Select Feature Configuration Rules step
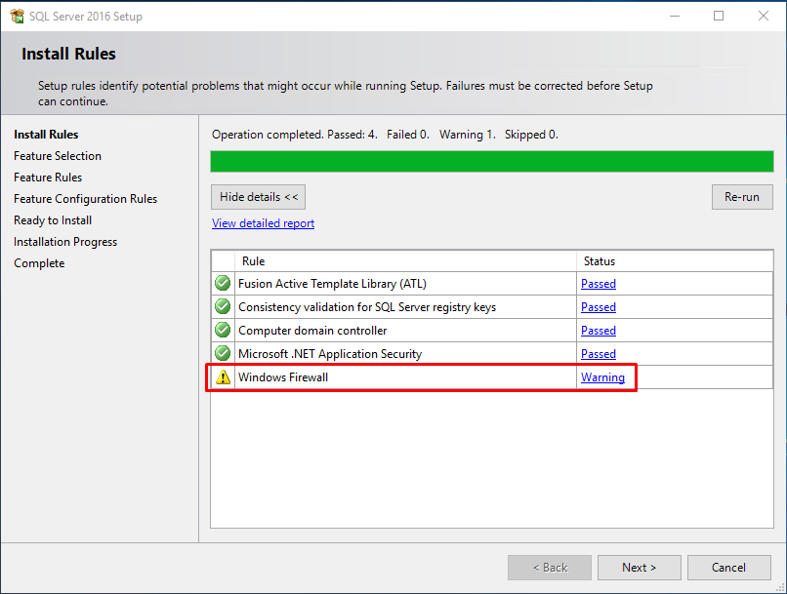The width and height of the screenshot is (787, 594). pyautogui.click(x=85, y=199)
